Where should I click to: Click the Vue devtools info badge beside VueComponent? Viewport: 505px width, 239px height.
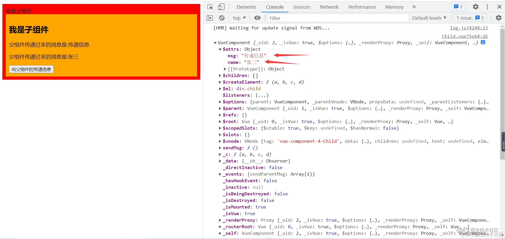point(483,42)
